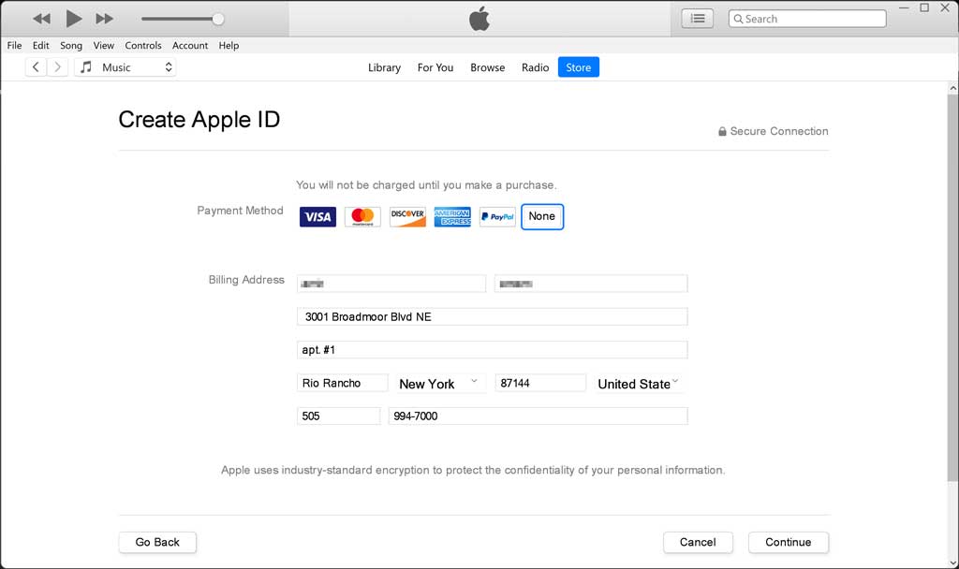Viewport: 959px width, 569px height.
Task: Select PayPal as payment method
Action: pyautogui.click(x=497, y=217)
